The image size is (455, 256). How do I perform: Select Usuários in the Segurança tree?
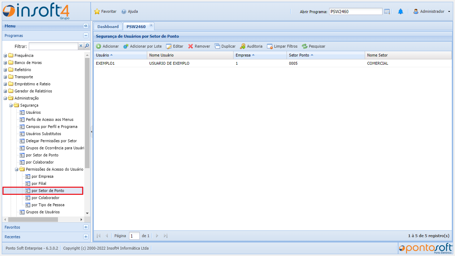pos(33,112)
